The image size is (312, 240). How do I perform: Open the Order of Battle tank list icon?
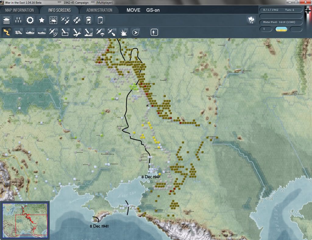(7, 20)
